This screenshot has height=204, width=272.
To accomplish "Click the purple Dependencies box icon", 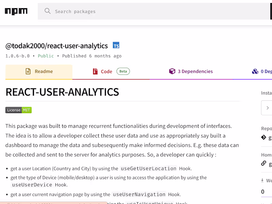I will (x=172, y=71).
